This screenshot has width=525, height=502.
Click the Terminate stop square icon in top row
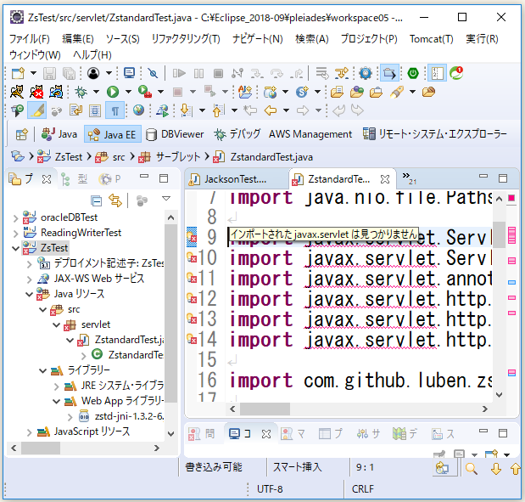pyautogui.click(x=218, y=73)
